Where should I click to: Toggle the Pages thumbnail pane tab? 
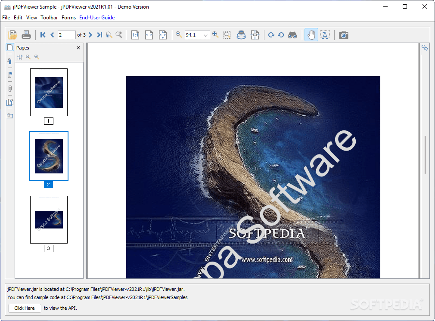click(10, 47)
